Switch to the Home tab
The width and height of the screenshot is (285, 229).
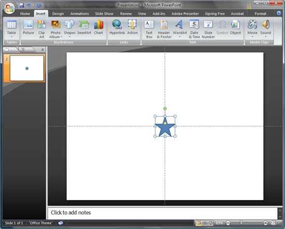click(25, 14)
